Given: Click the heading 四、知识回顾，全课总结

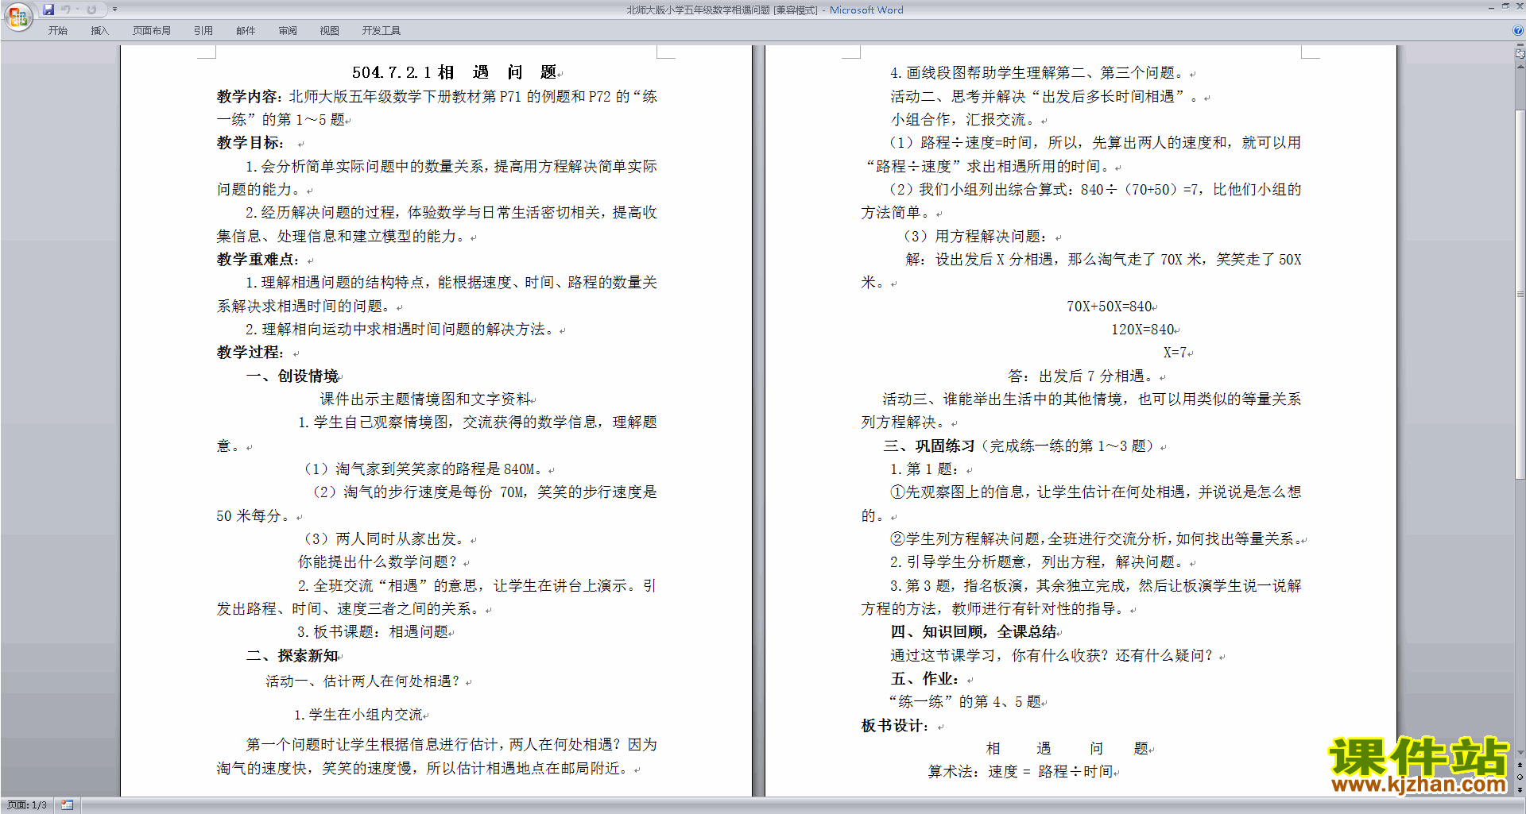Looking at the screenshot, I should [x=974, y=632].
